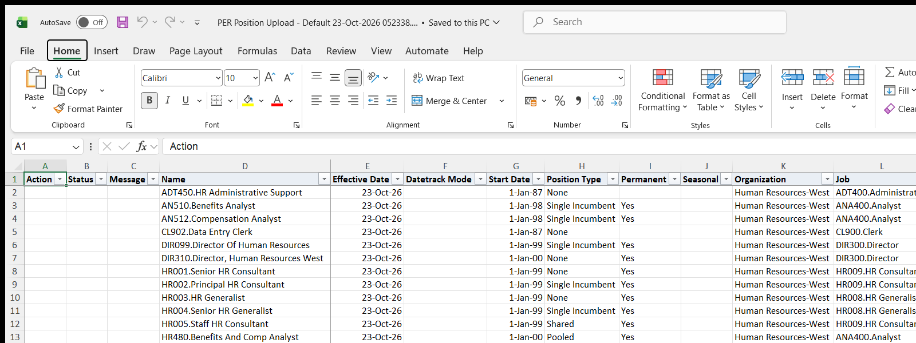The image size is (916, 343).
Task: Open the font name Calibri dropdown
Action: [x=218, y=78]
